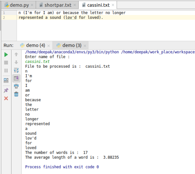This screenshot has height=174, width=195.
Task: Switch to the demo.py editor tab
Action: tap(19, 5)
